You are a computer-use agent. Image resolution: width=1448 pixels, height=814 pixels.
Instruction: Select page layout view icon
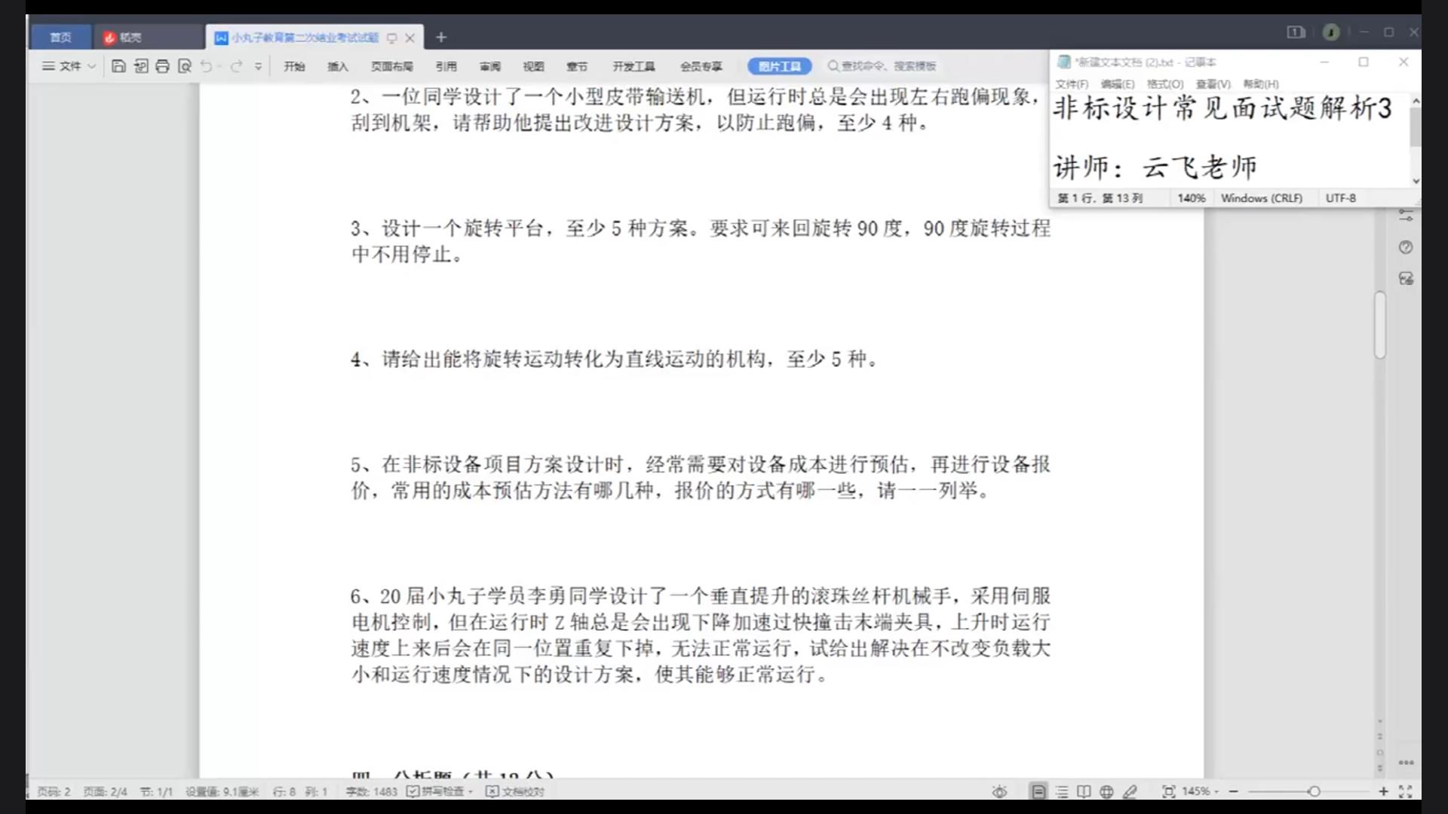tap(1038, 791)
